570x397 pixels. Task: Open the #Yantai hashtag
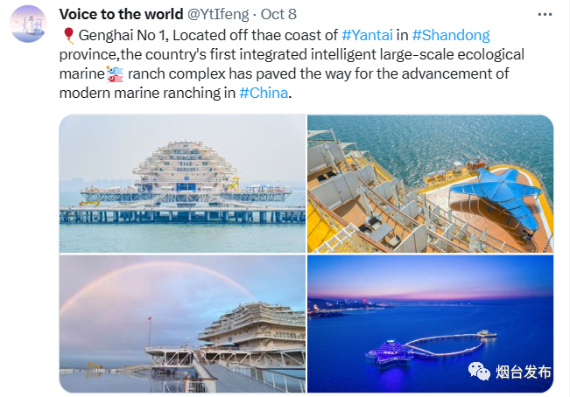pos(373,36)
